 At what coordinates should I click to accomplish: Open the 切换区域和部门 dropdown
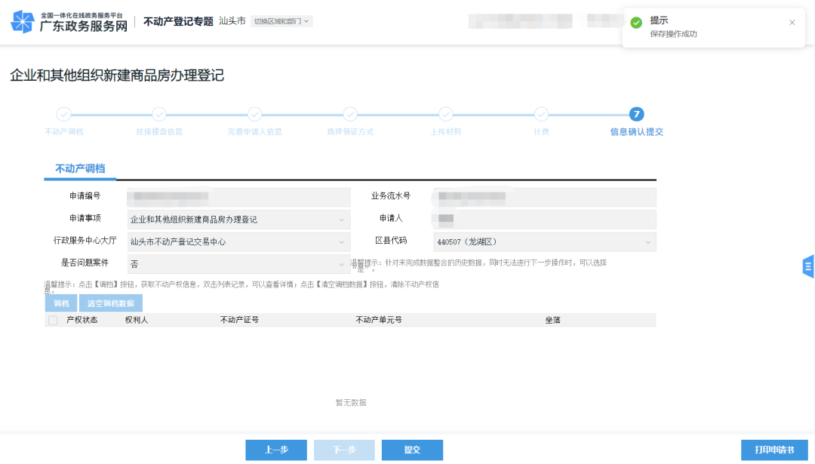pyautogui.click(x=281, y=21)
